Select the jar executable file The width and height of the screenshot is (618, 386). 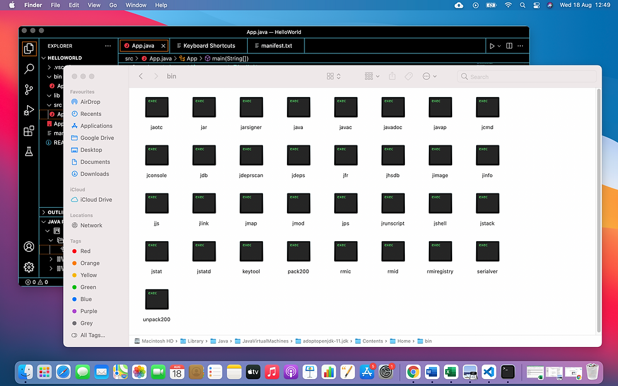(x=204, y=113)
